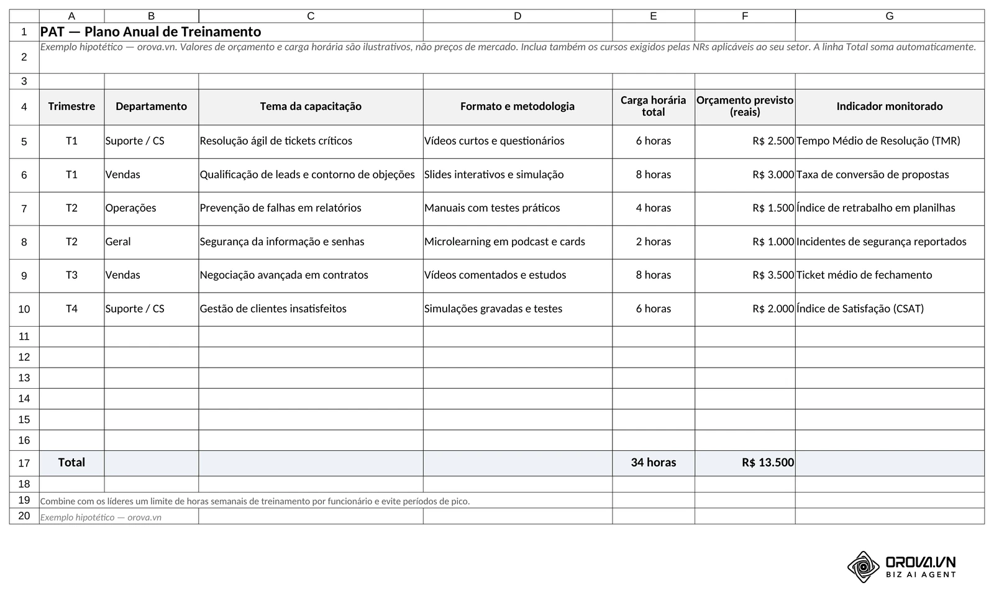Select 'Vídeos curtos e questionários' cell

518,142
